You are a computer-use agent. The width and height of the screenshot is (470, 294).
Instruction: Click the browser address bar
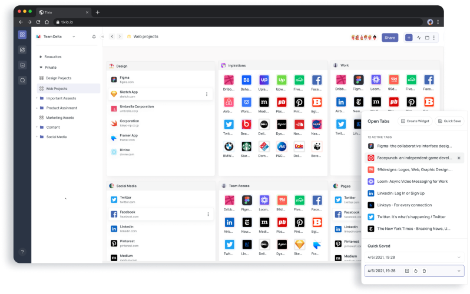(239, 22)
